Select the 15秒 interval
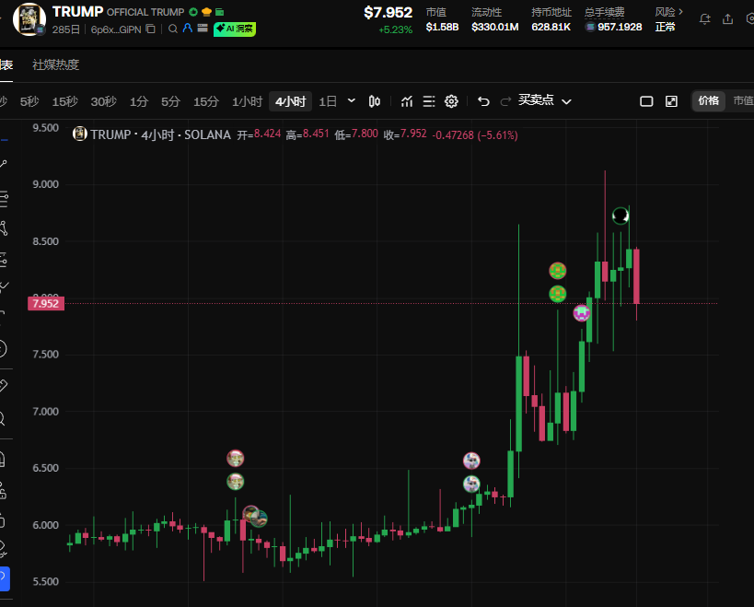754x607 pixels. [65, 101]
